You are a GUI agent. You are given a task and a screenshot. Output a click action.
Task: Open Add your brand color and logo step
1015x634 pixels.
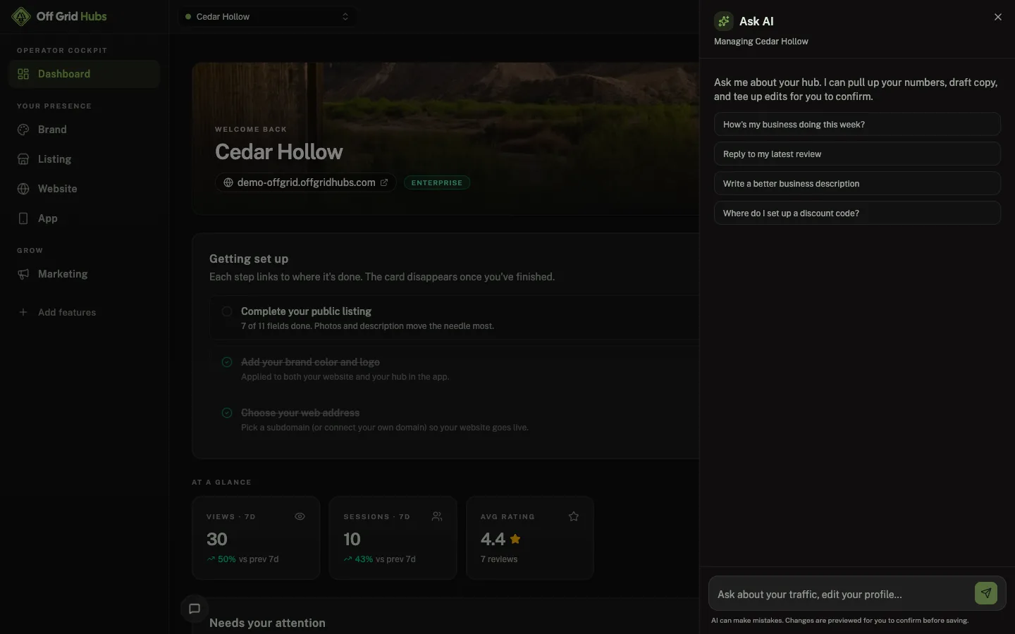(x=455, y=368)
